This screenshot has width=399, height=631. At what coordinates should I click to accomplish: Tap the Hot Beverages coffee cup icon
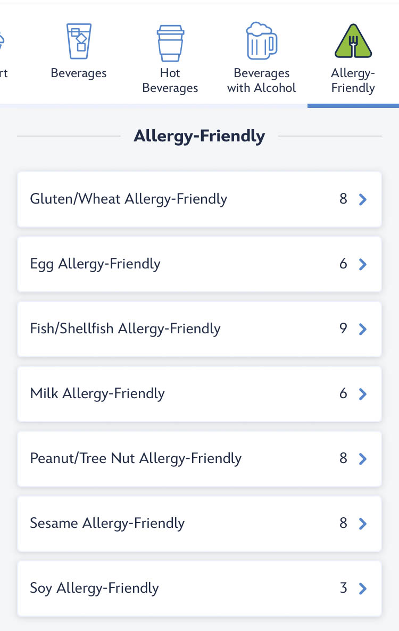coord(170,43)
